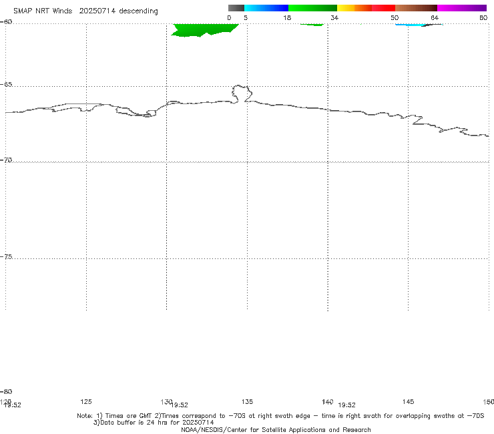Viewport: 494px width, 434px height.
Task: Click the longitude label '125'
Action: point(86,401)
